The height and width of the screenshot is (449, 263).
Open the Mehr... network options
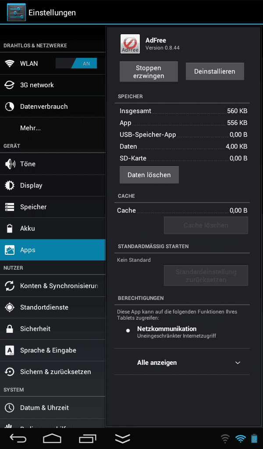pos(53,128)
